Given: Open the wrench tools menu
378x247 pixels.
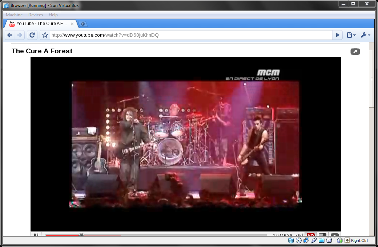Looking at the screenshot, I should click(366, 35).
